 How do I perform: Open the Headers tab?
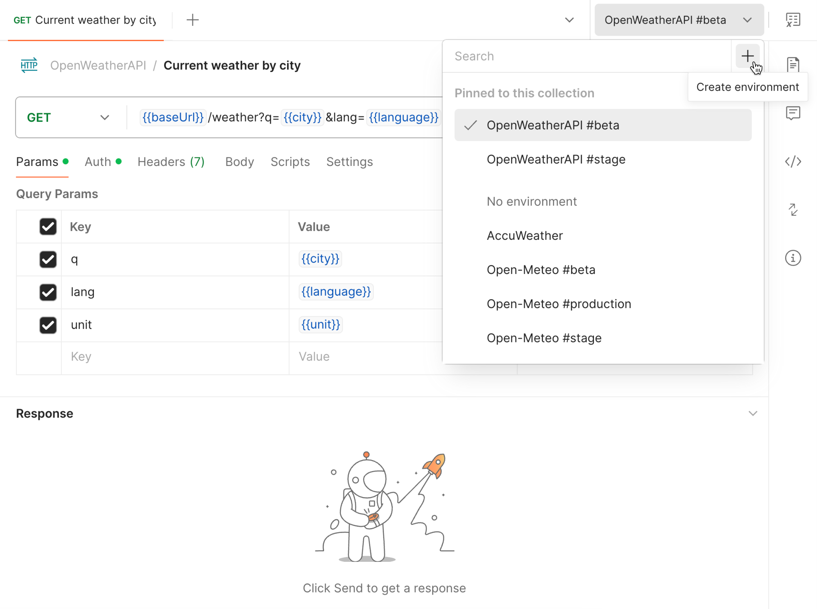[x=171, y=161]
